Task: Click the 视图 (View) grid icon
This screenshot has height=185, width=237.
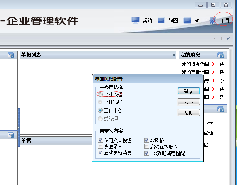Action: coord(161,20)
